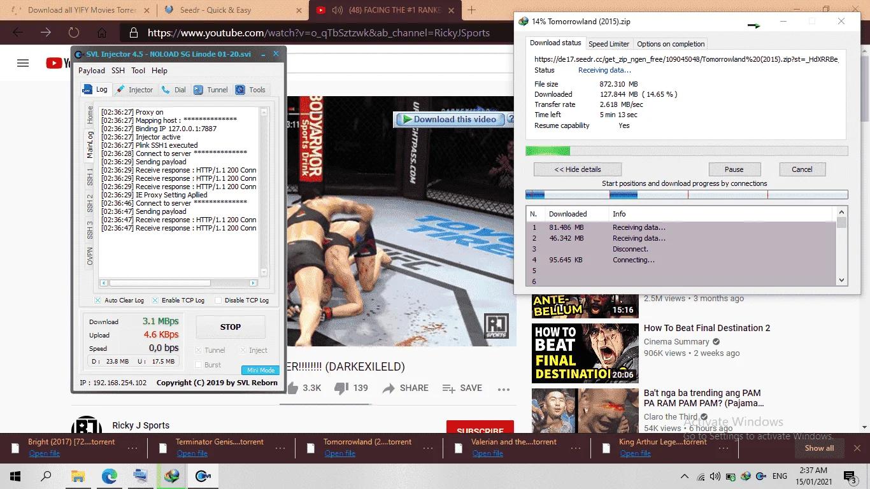Switch to the Injector tab

[x=135, y=90]
